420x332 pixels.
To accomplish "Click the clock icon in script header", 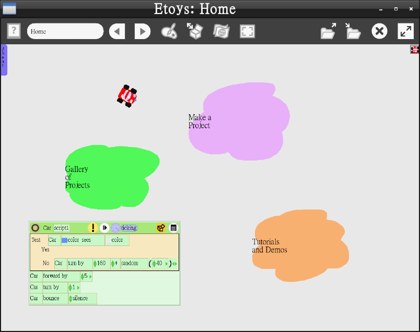I will (x=115, y=228).
